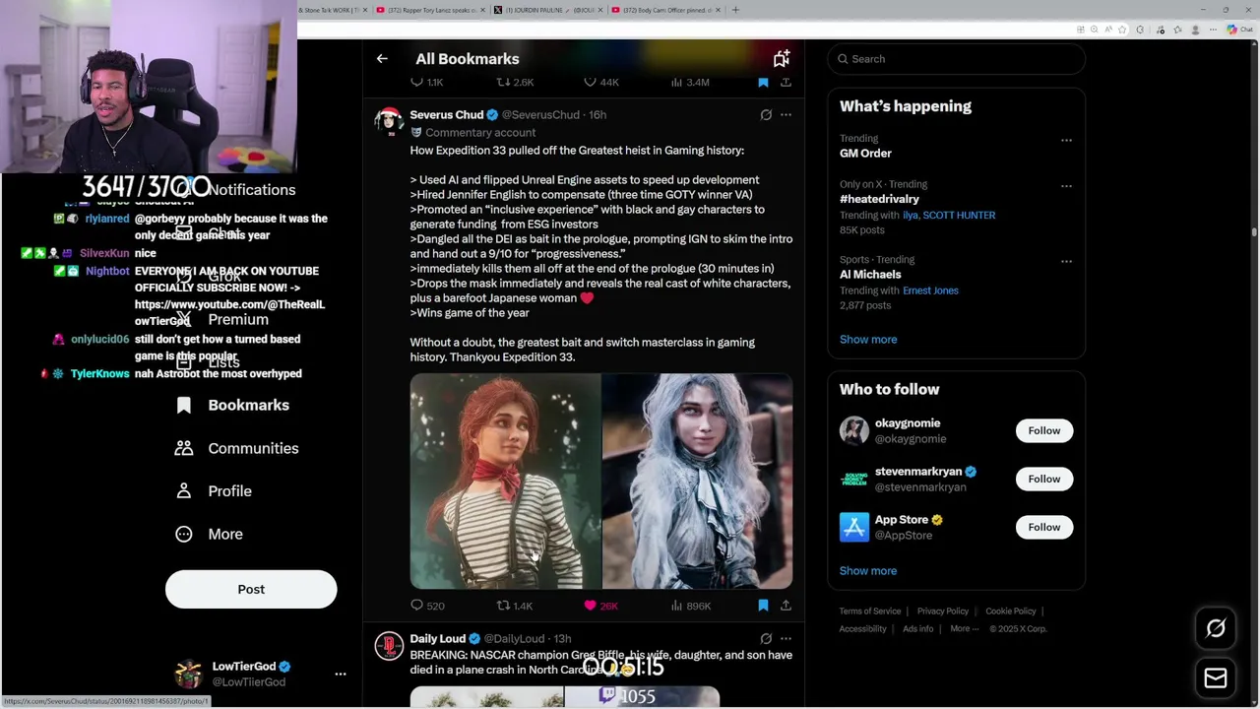This screenshot has height=709, width=1260.
Task: Open the Bookmarks sidebar item
Action: point(232,406)
